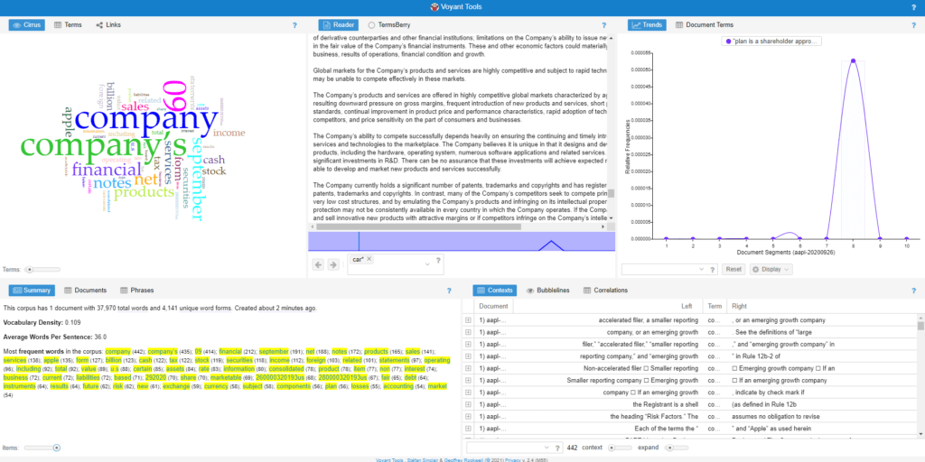Expand row 'reporting company," and "emerging growth'
Screen dimensions: 925x462
469,356
